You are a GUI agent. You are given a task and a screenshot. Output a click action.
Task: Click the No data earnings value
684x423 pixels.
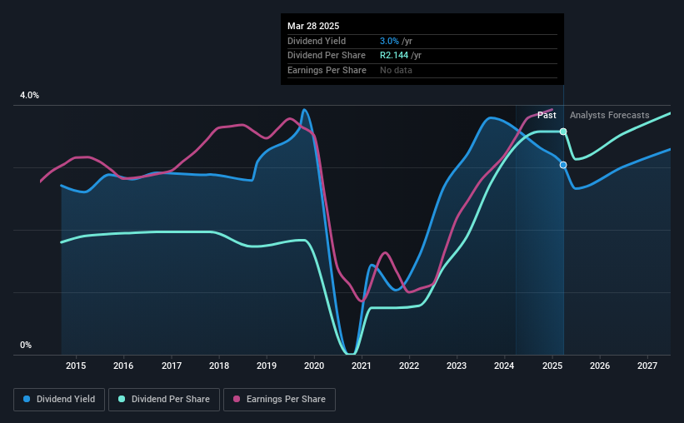coord(396,70)
